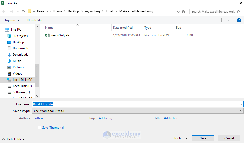Navigate to Excell in breadcrumb
The width and height of the screenshot is (244, 143).
109,11
